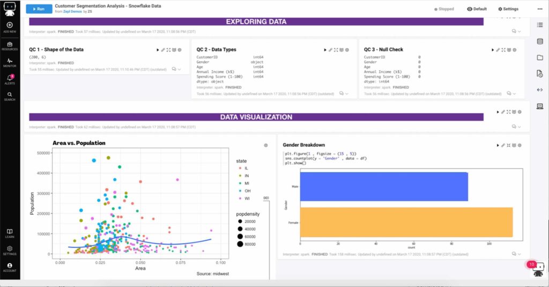Run the QC 2 - Data Types paragraph
The width and height of the screenshot is (549, 287).
point(325,50)
